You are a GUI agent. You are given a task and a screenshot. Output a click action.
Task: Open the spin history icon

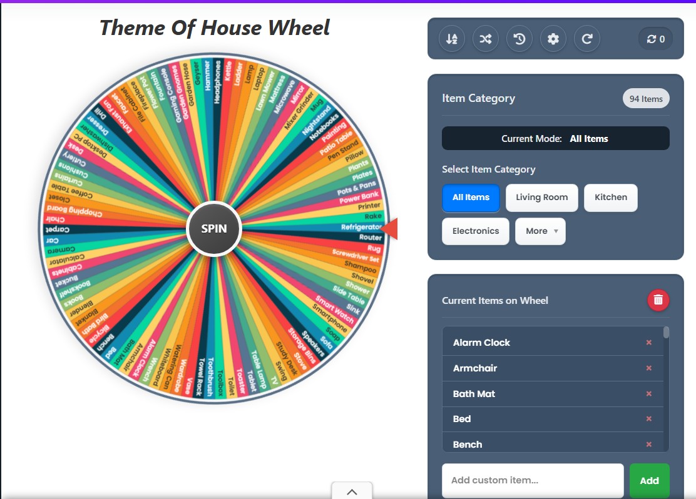(519, 39)
